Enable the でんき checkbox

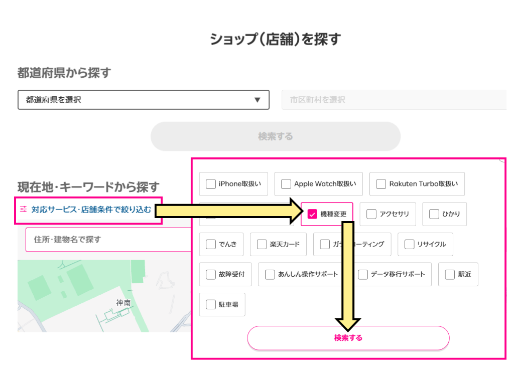[x=211, y=245]
